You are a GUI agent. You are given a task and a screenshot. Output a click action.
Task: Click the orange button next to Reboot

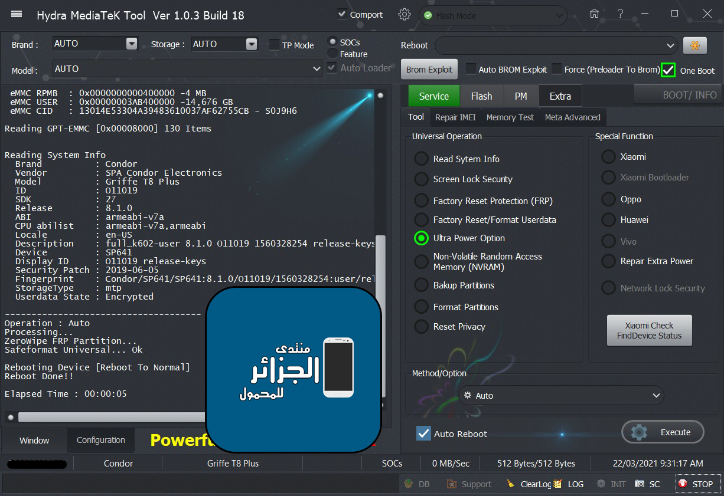695,45
